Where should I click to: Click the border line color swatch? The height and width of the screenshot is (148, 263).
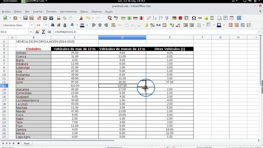tap(219, 25)
